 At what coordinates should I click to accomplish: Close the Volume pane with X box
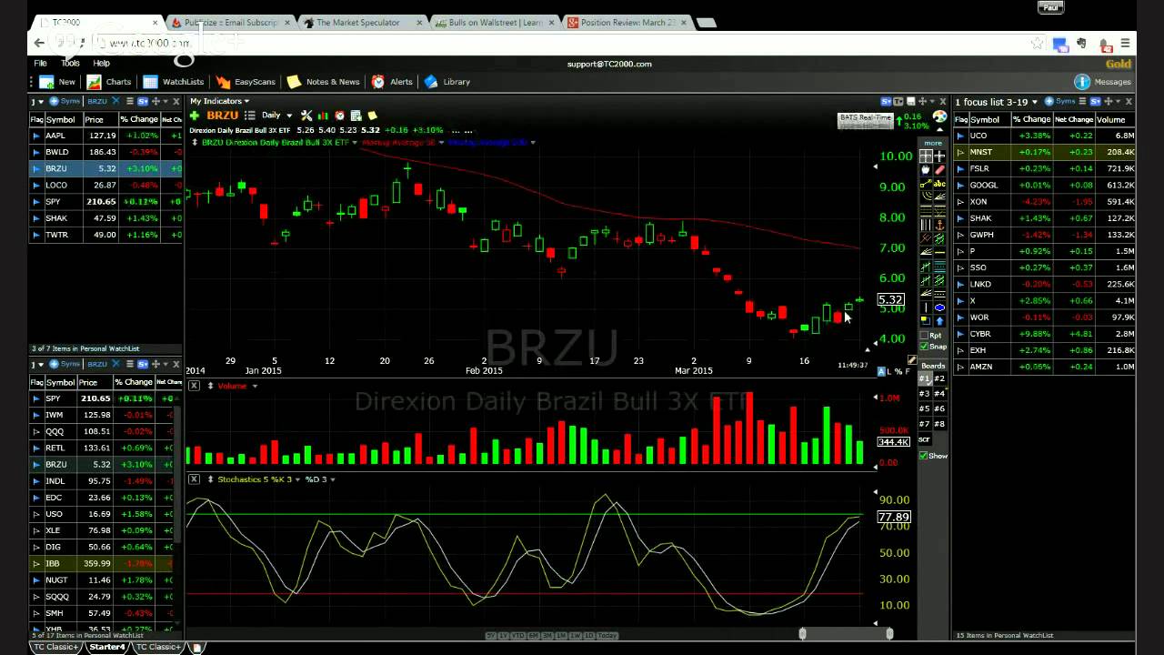pos(194,386)
